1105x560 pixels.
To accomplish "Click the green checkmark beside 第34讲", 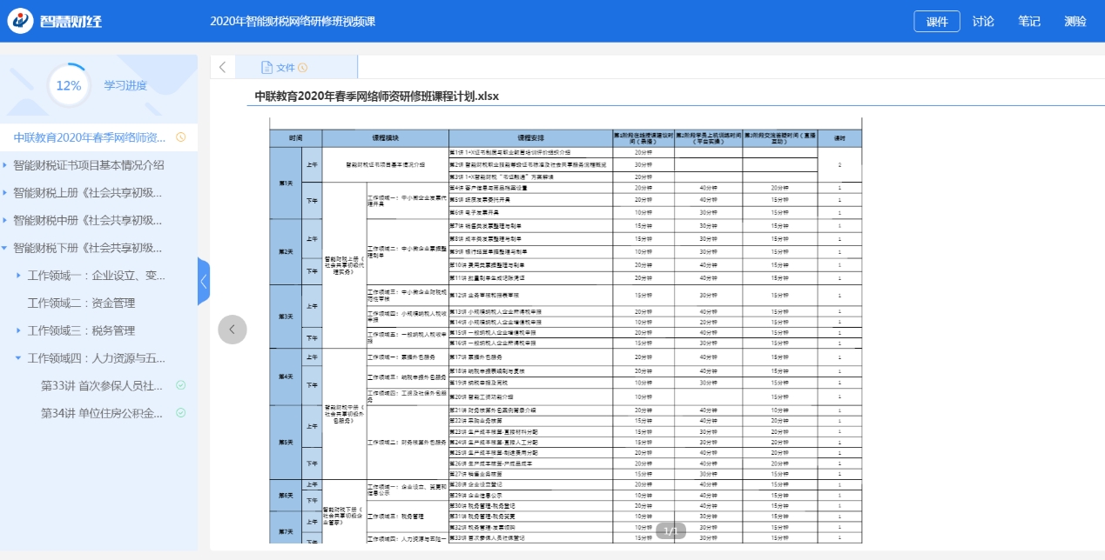I will [180, 413].
